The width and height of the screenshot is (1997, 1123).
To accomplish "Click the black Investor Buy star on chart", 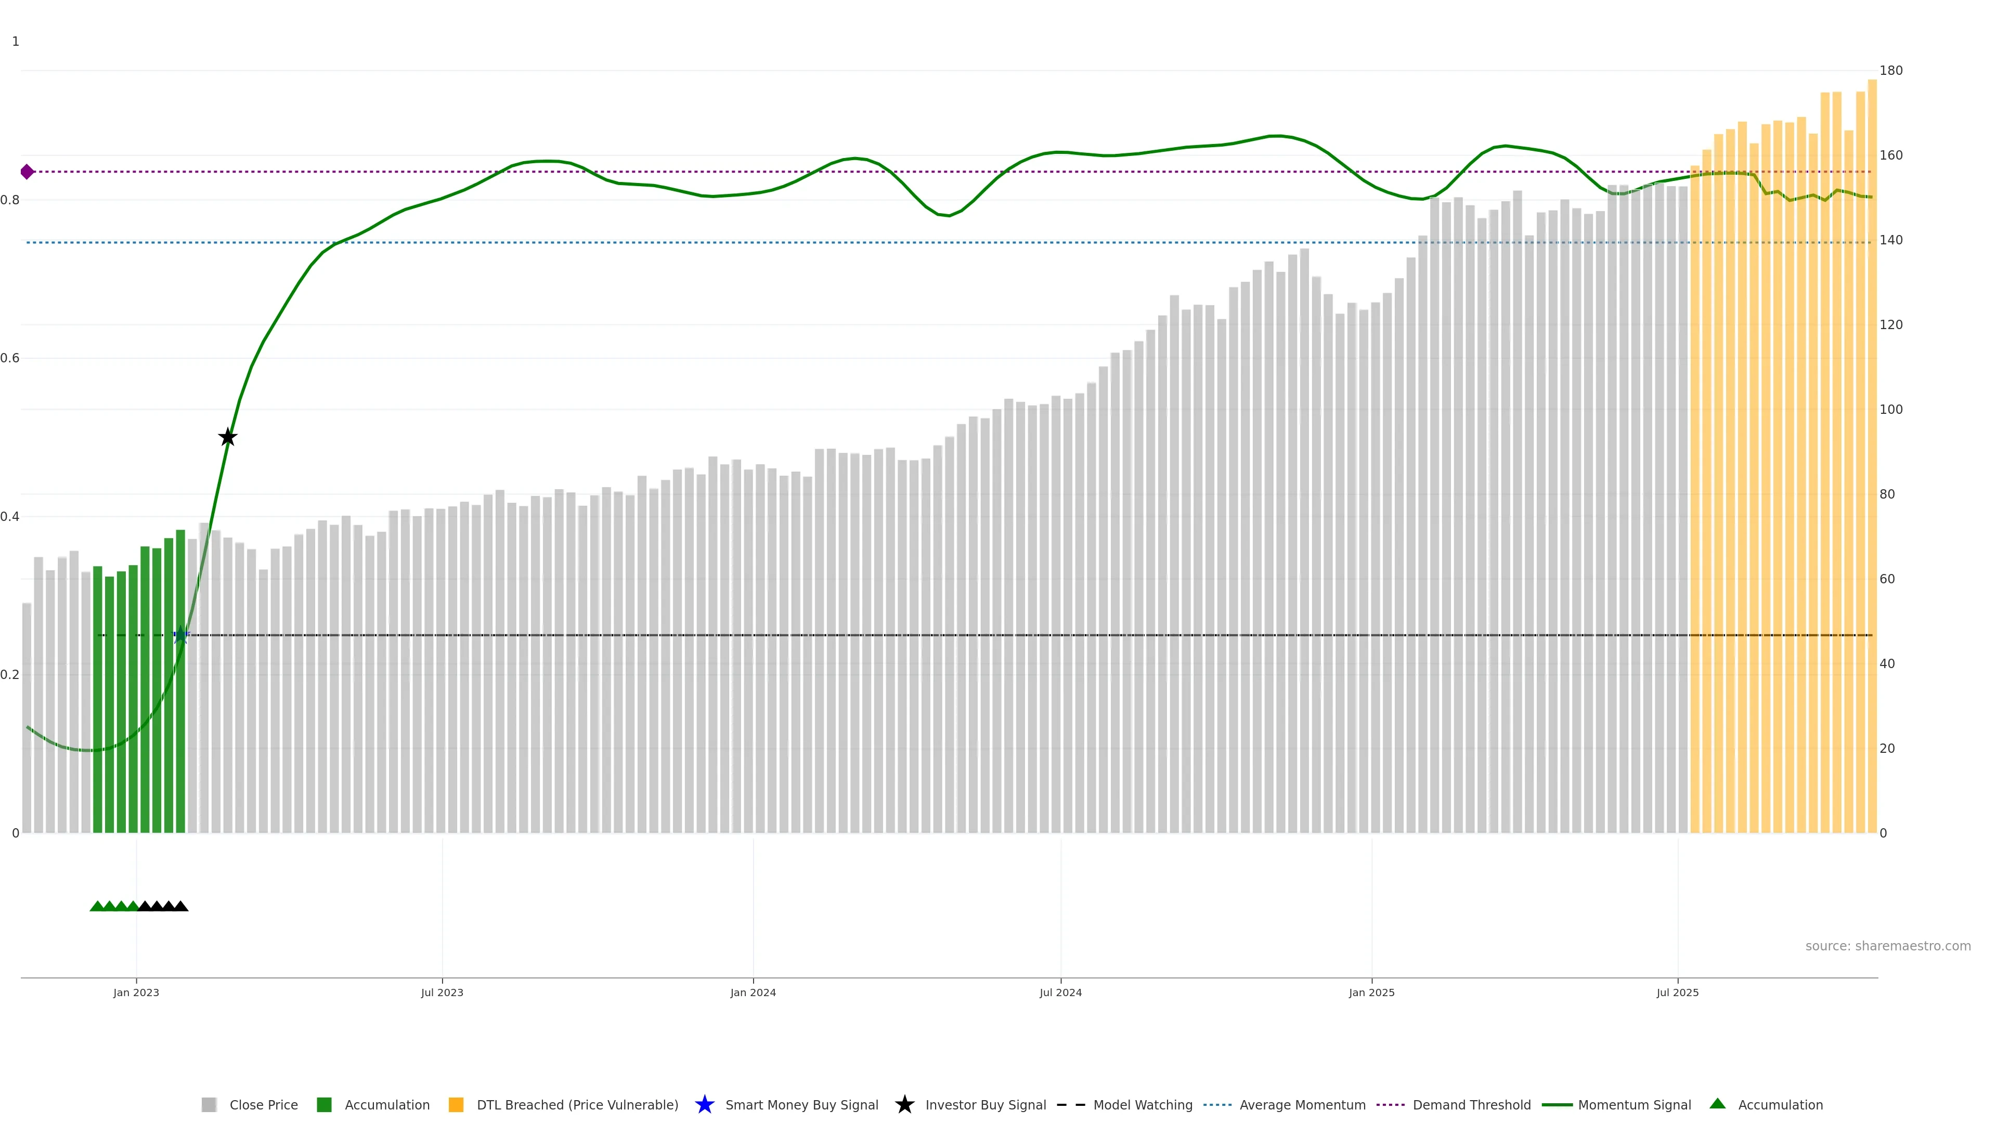I will [227, 437].
